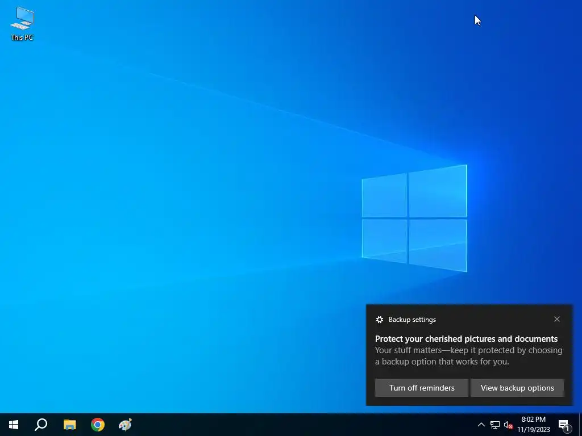This screenshot has height=436, width=582.
Task: Open taskbar Search magnifier
Action: point(41,425)
